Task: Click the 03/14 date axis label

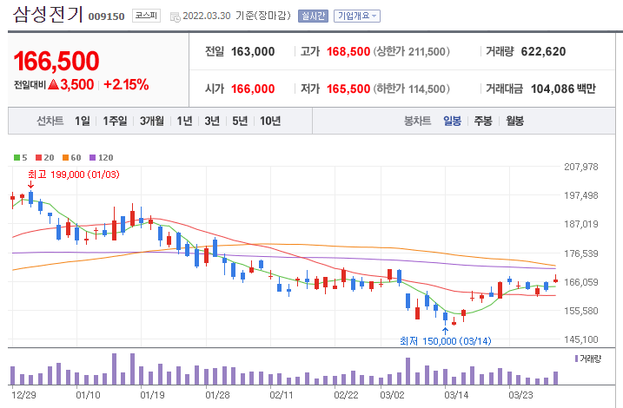Action: 456,395
